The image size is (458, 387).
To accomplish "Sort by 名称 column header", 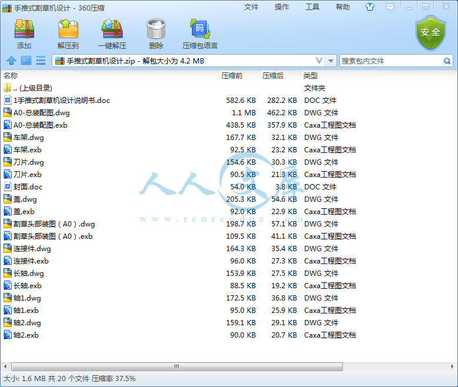I will pos(110,75).
